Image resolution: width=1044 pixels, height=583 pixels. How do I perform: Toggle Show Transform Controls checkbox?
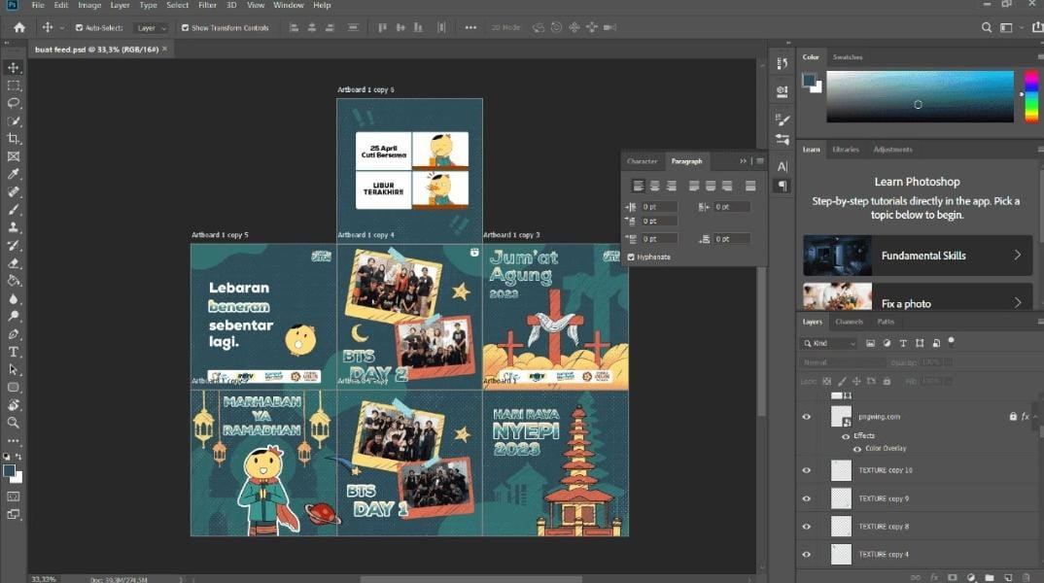(185, 28)
